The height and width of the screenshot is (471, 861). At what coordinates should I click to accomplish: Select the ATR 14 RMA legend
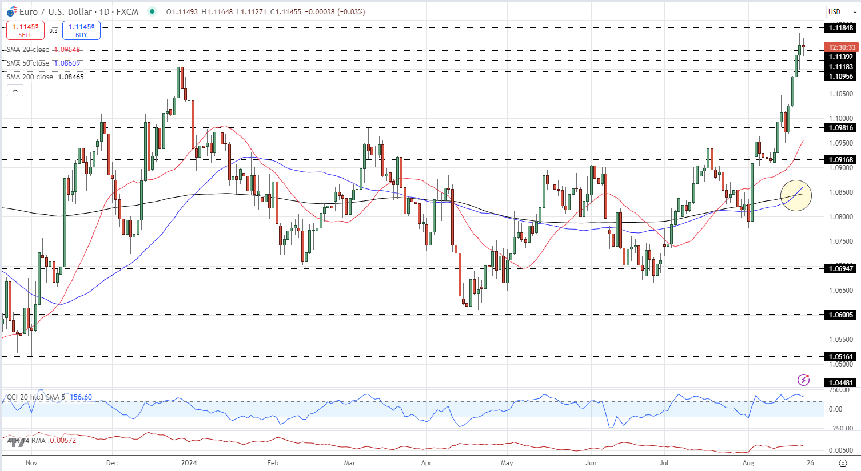(x=41, y=440)
